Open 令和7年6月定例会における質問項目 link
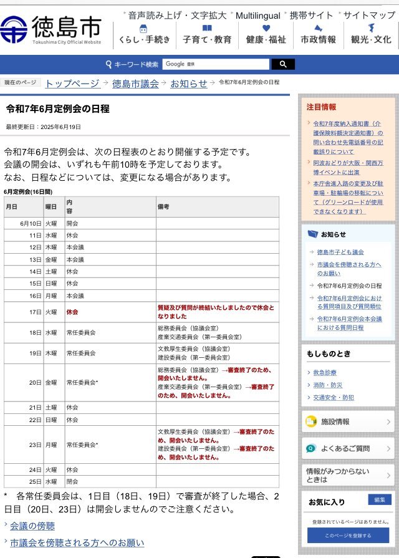The height and width of the screenshot is (558, 399). (349, 302)
